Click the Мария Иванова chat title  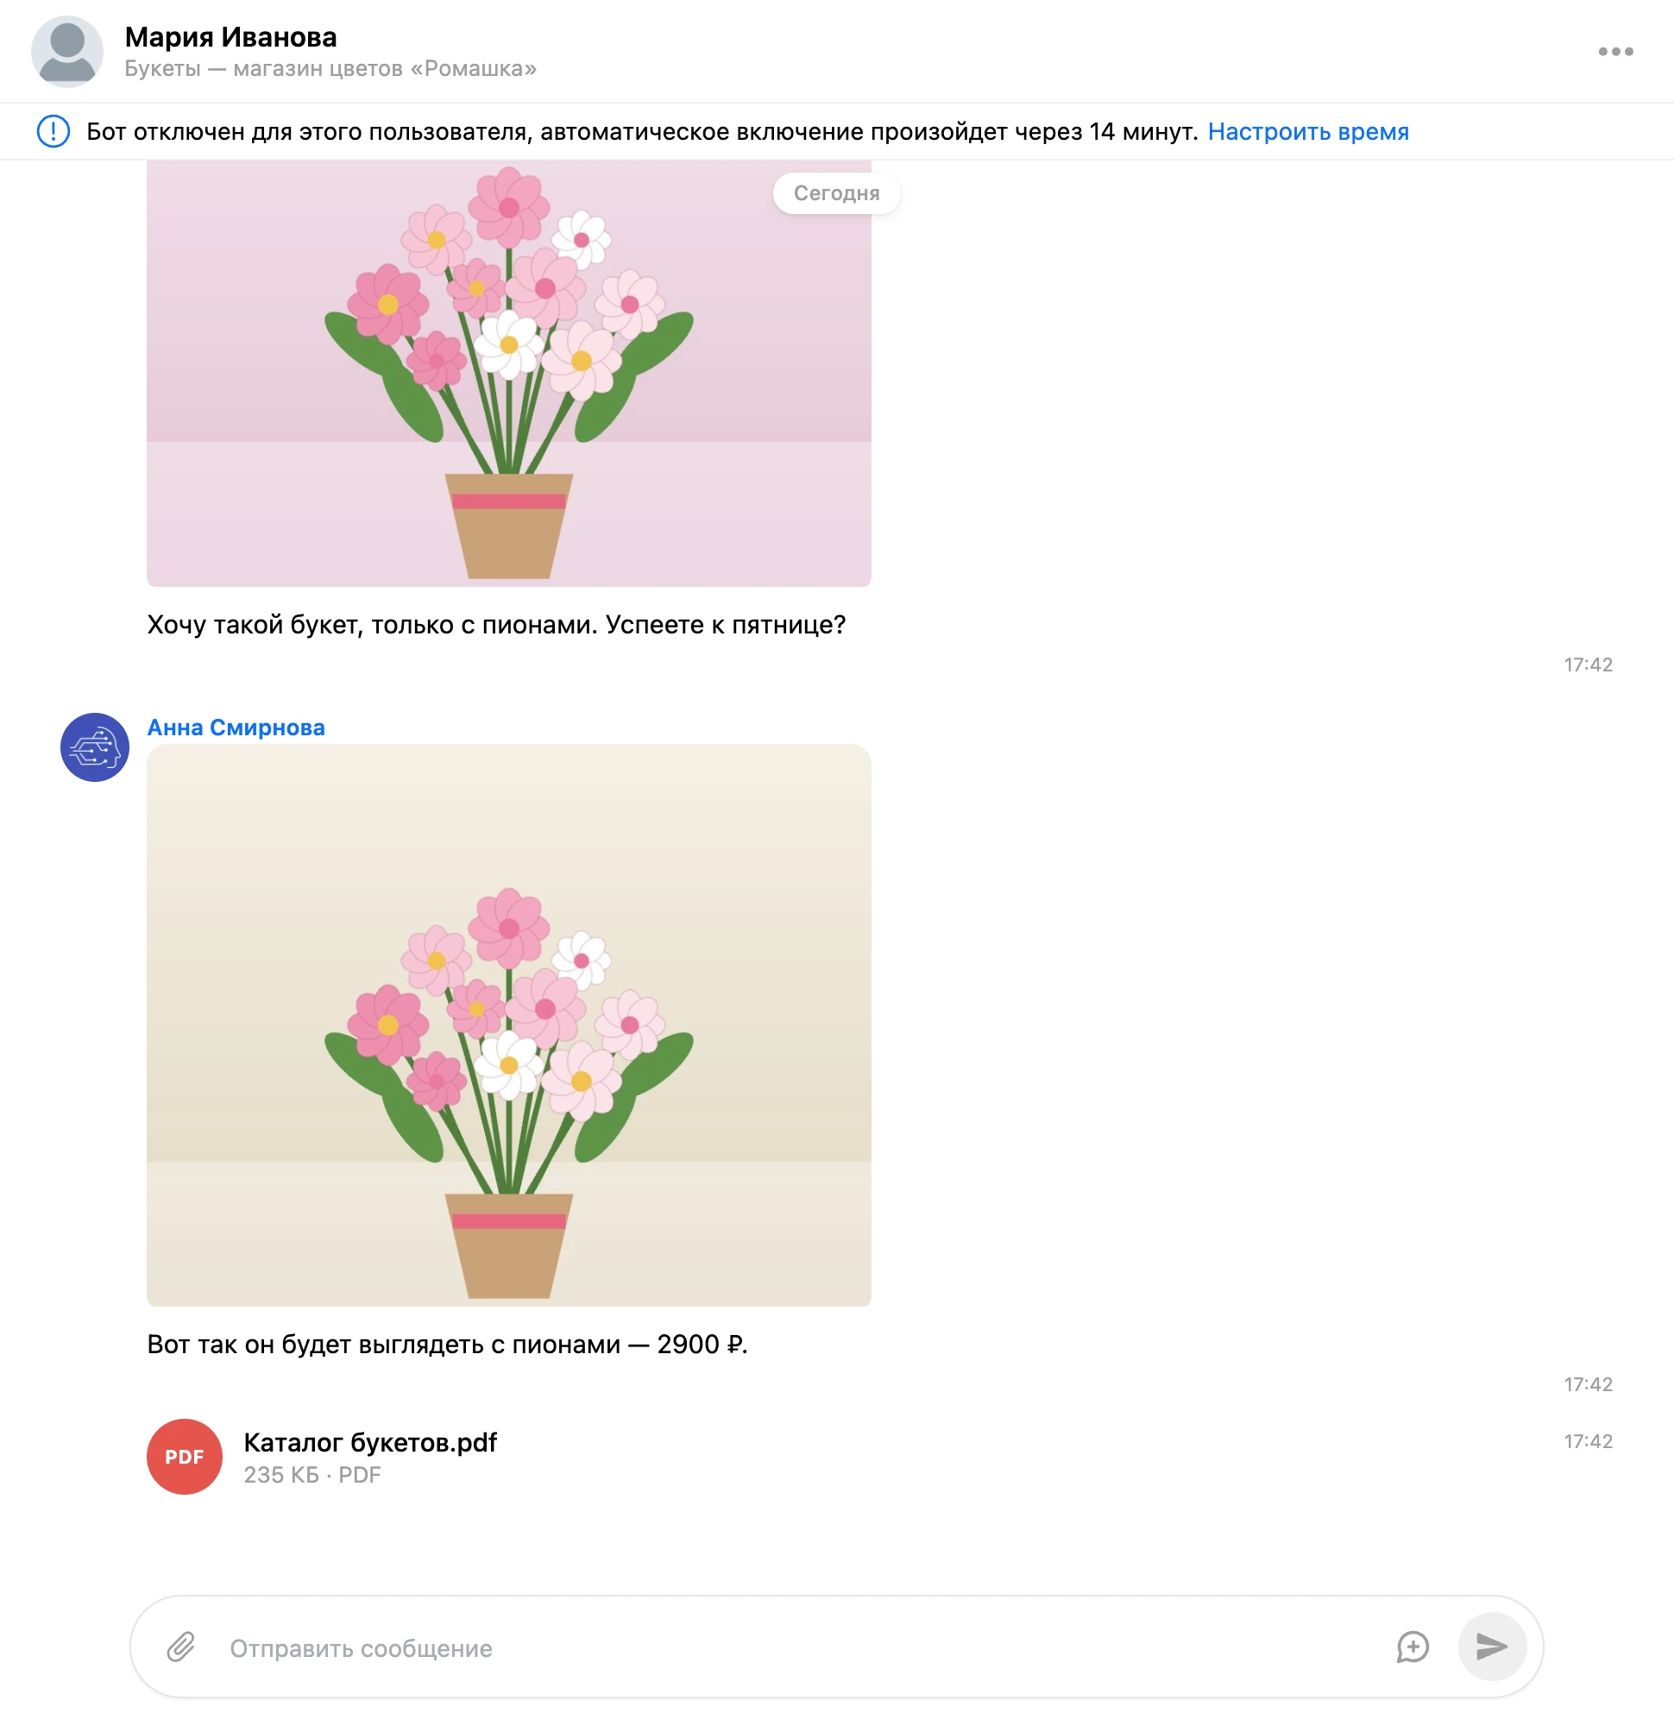point(230,37)
